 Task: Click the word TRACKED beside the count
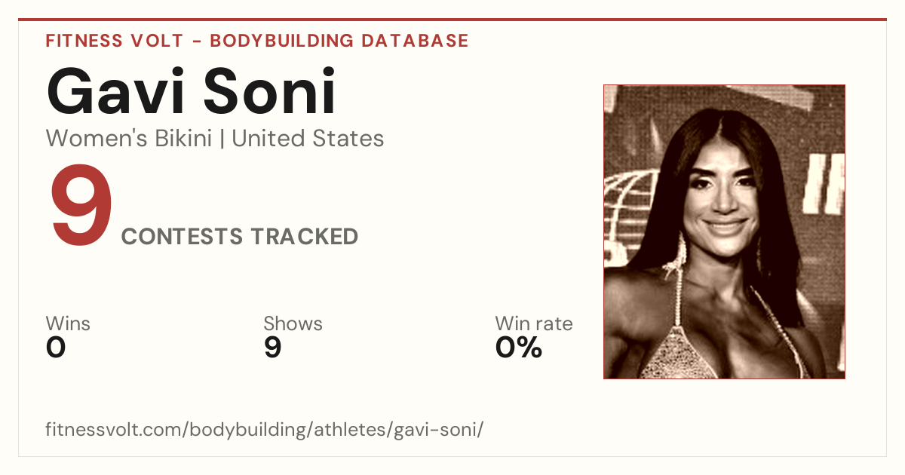coord(305,237)
